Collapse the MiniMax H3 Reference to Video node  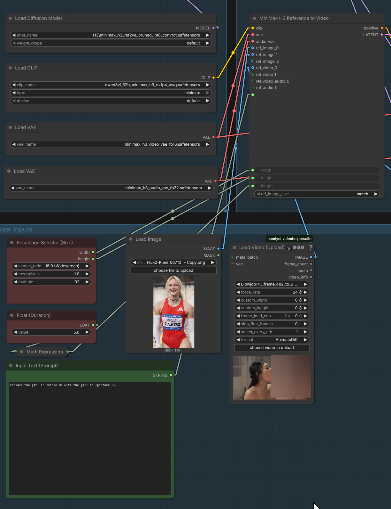(255, 18)
